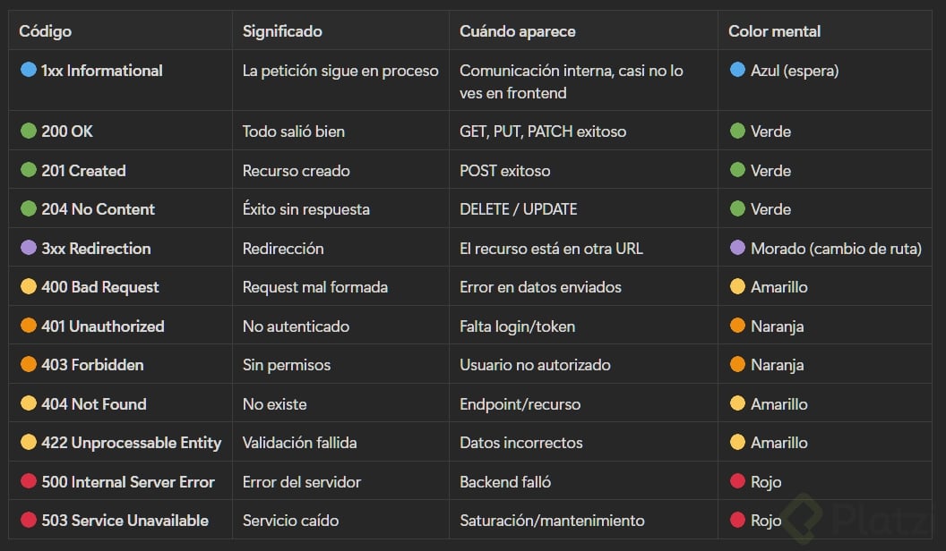The image size is (946, 551).
Task: Click the cell reading Falta login/token
Action: pyautogui.click(x=517, y=326)
